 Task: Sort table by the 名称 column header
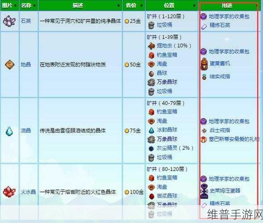click(29, 5)
